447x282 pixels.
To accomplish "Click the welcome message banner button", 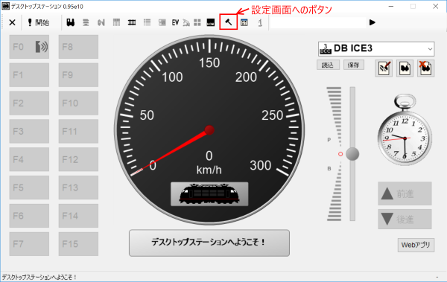I will [x=209, y=243].
